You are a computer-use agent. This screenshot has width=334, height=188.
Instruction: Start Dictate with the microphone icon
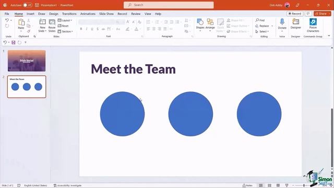point(282,22)
